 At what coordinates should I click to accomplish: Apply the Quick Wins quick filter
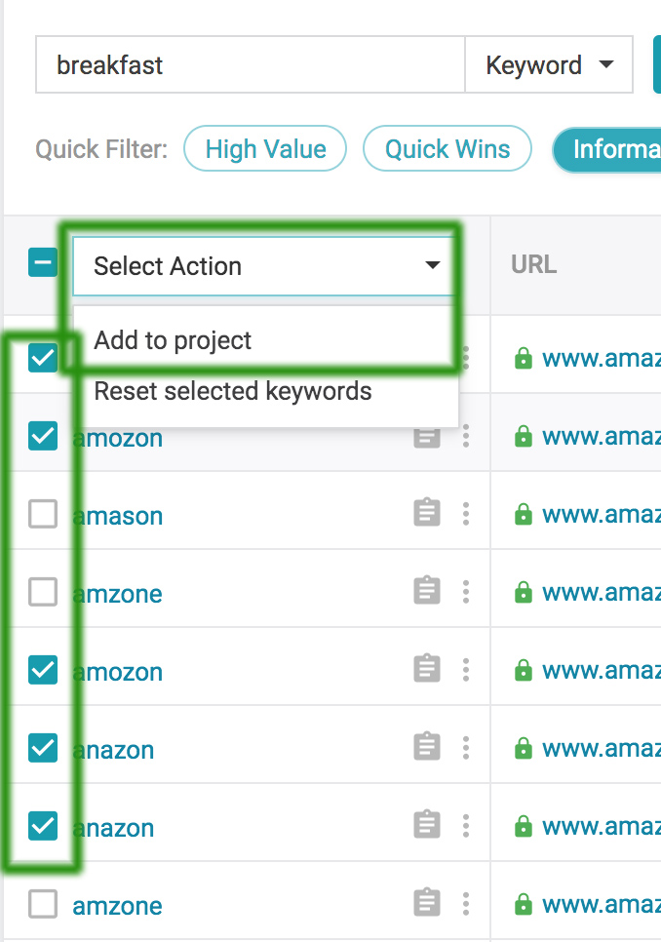pos(447,148)
